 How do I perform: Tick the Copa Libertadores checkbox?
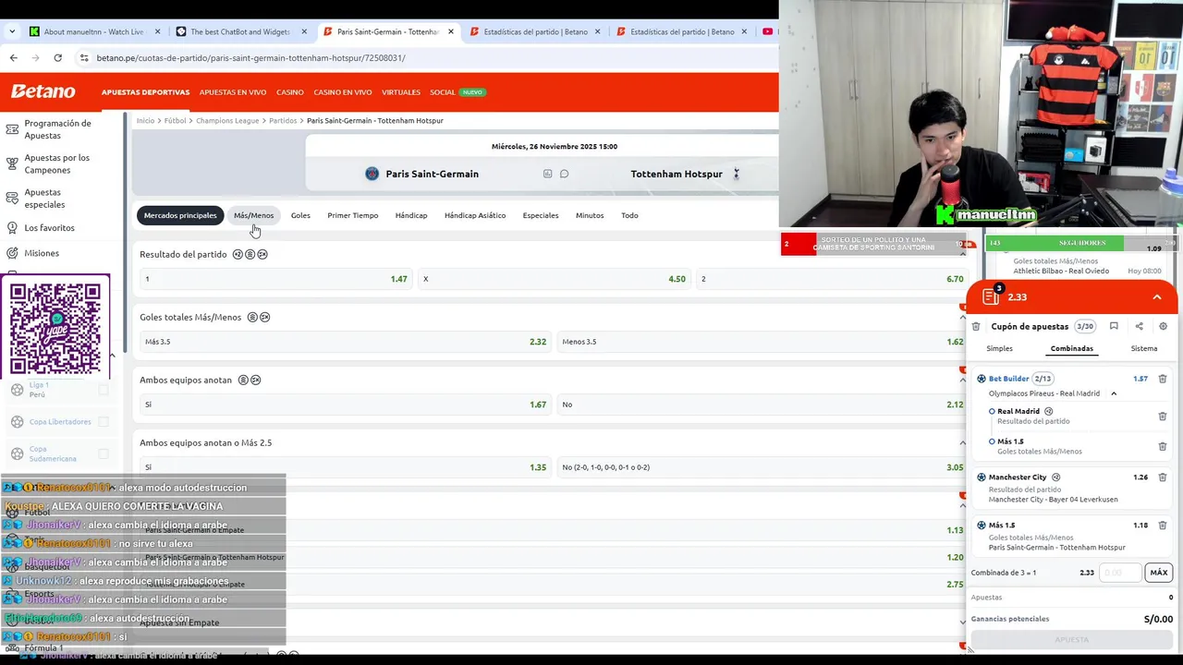tap(104, 421)
